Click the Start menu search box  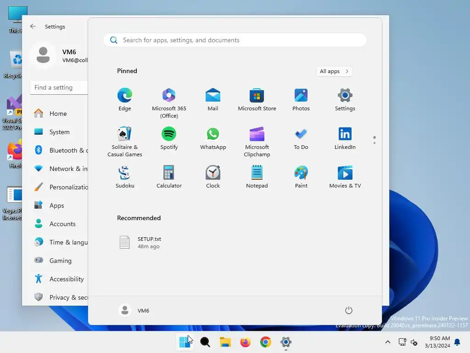pos(235,40)
